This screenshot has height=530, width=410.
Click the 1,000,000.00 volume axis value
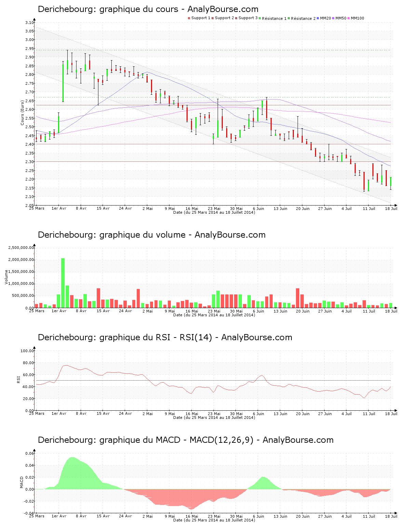coord(21,284)
